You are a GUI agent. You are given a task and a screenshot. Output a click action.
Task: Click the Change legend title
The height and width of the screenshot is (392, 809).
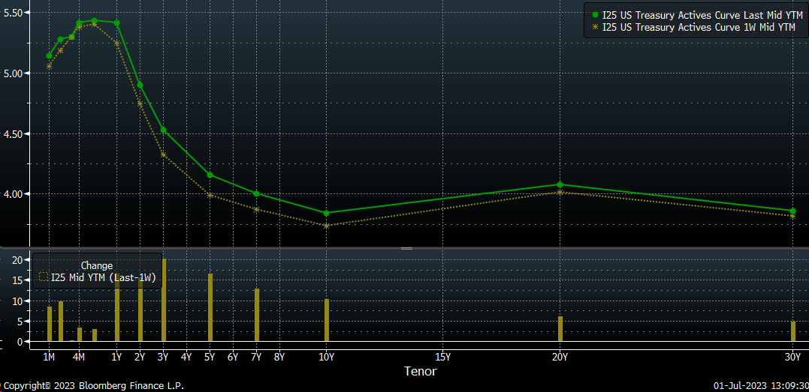96,266
